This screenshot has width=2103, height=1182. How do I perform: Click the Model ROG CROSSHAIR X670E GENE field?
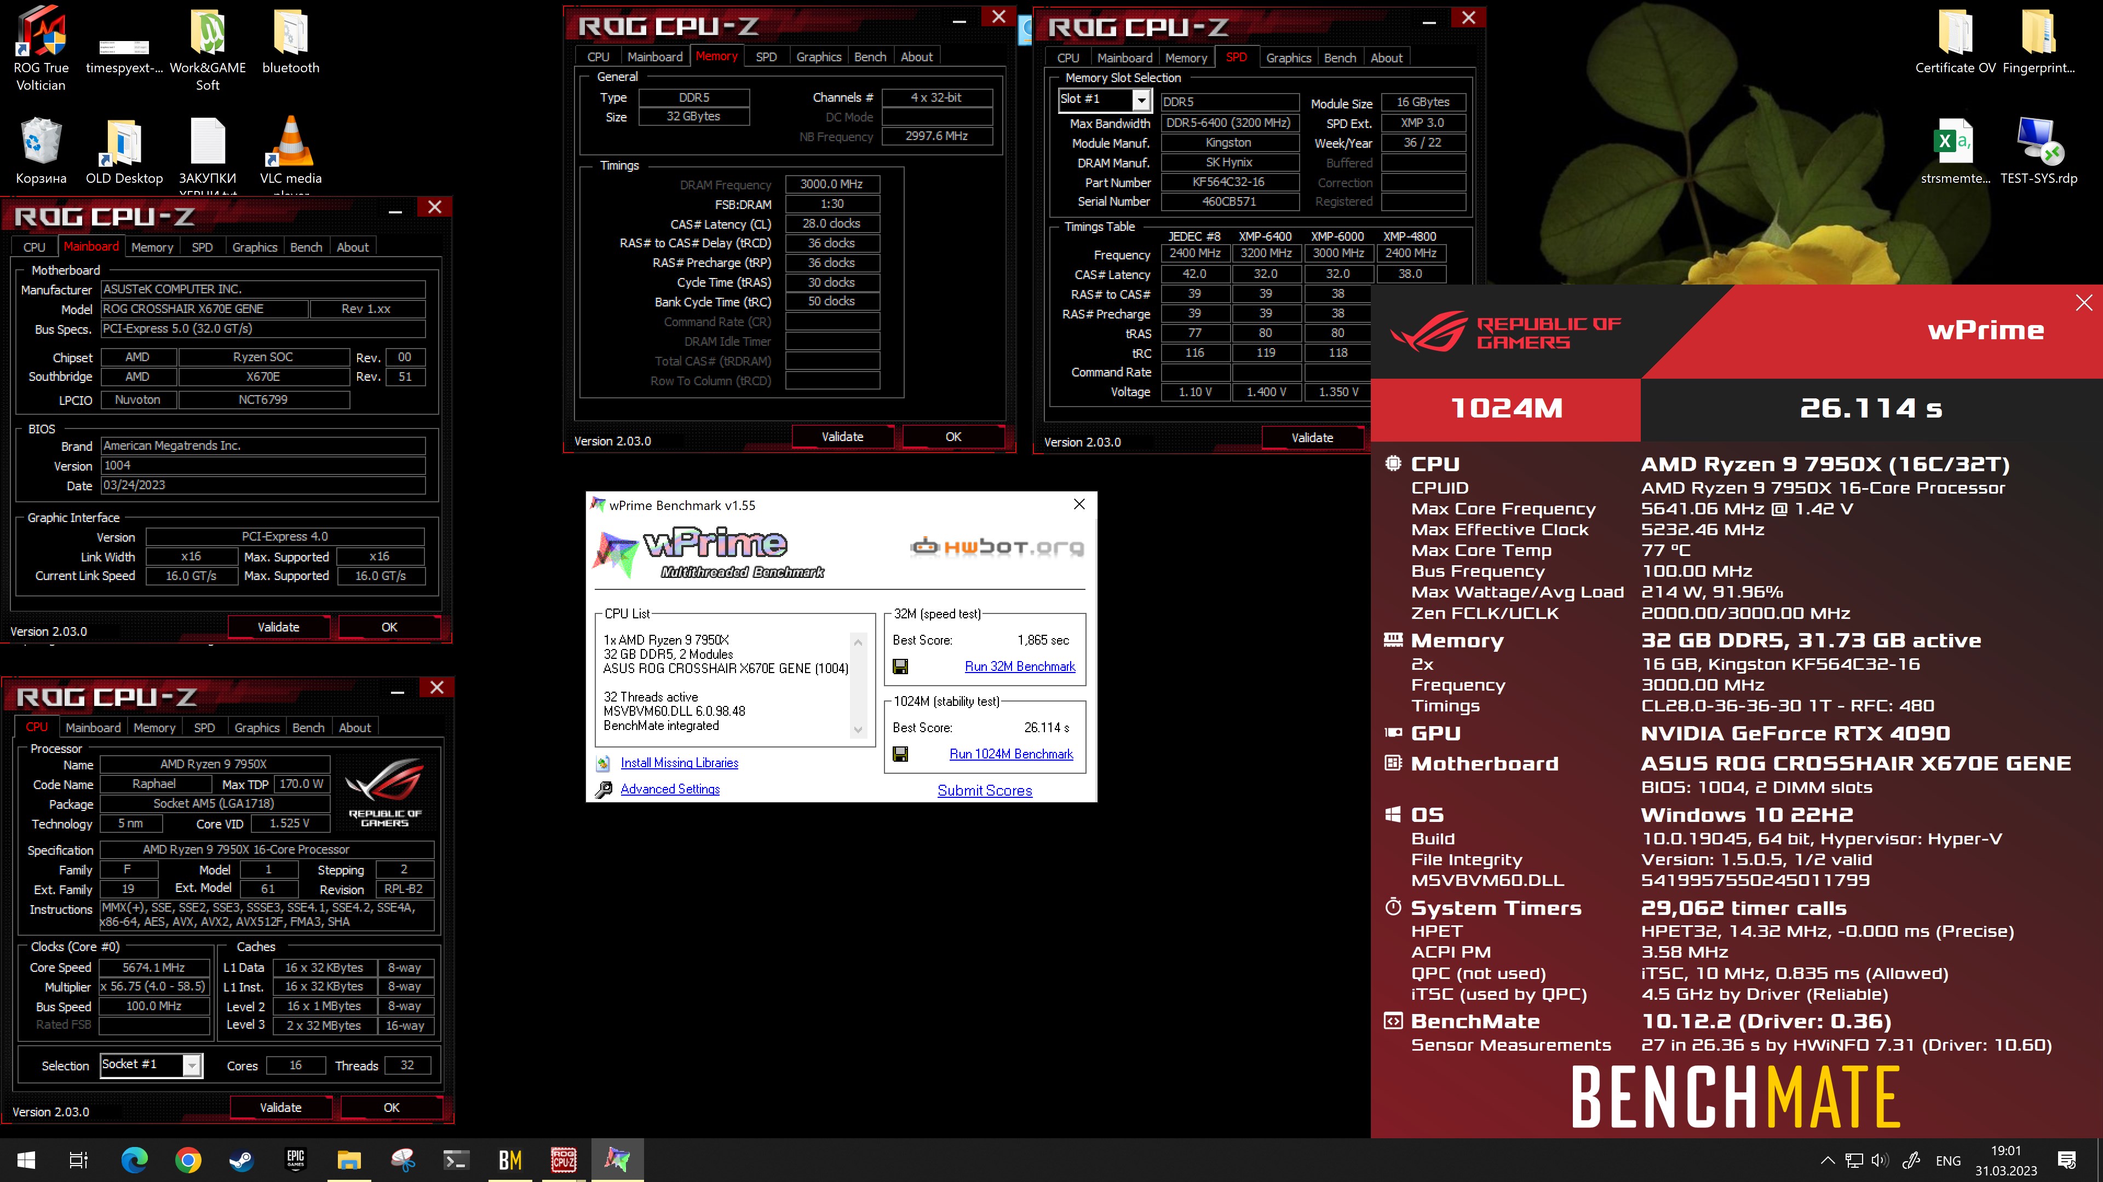tap(204, 309)
